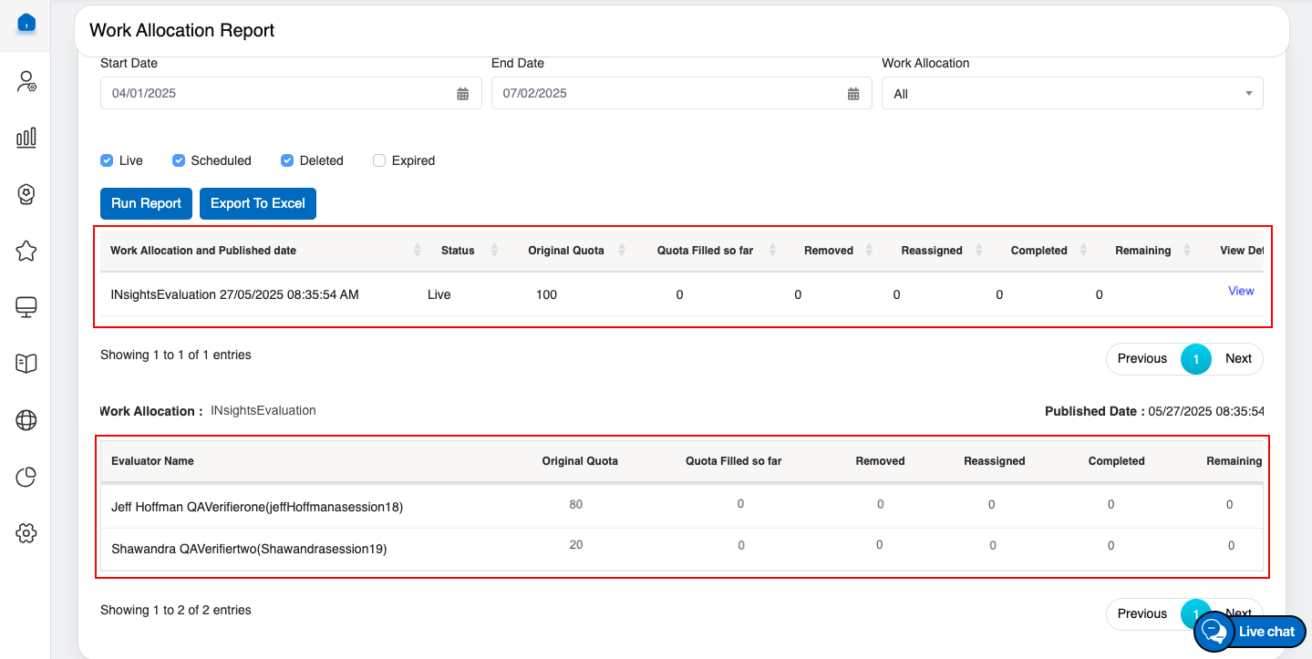Open the user settings sidebar icon
This screenshot has width=1312, height=659.
coord(26,81)
